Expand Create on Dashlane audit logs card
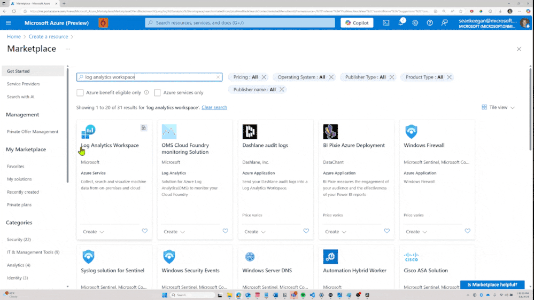Viewport: 534px width, 300px height. (255, 232)
